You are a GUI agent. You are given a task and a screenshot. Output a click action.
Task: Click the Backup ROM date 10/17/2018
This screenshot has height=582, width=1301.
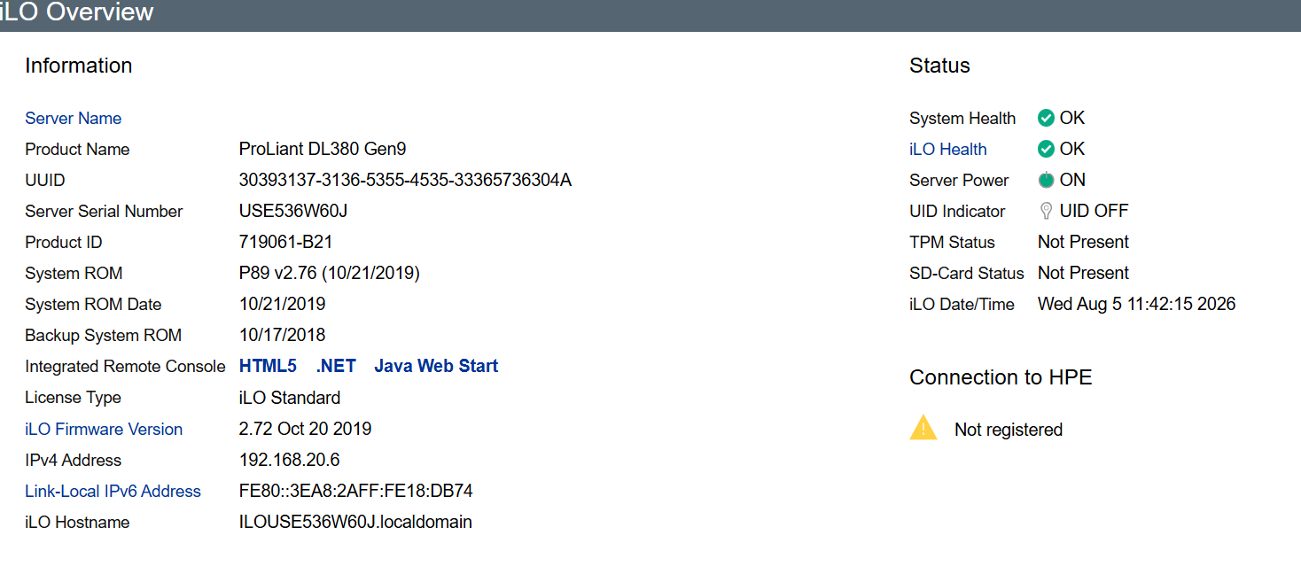[x=282, y=335]
